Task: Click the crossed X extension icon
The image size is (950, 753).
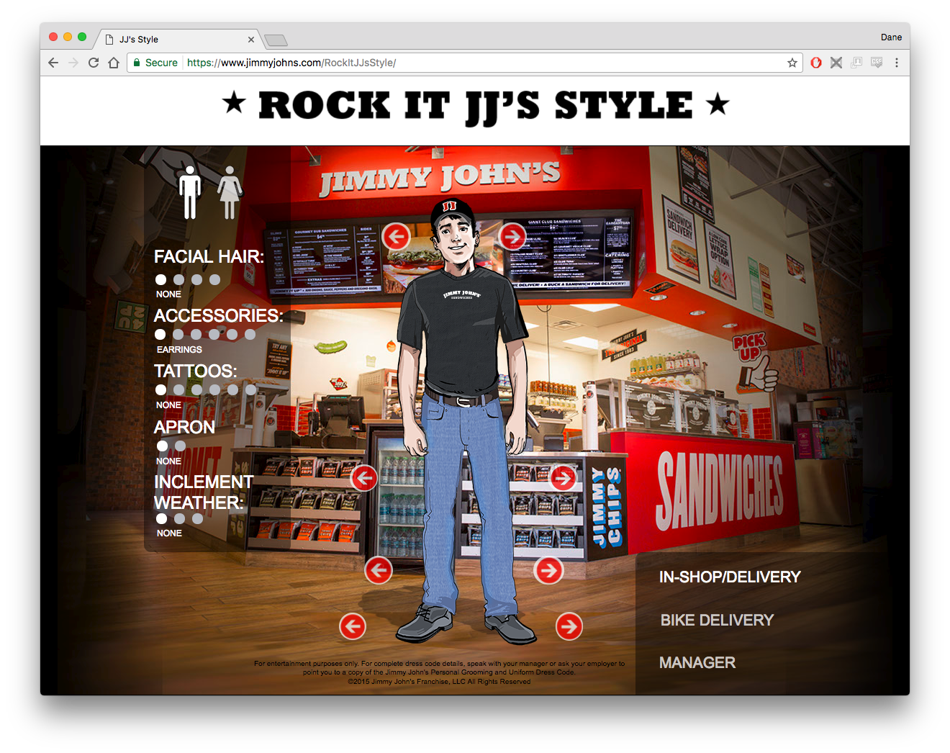Action: [836, 63]
